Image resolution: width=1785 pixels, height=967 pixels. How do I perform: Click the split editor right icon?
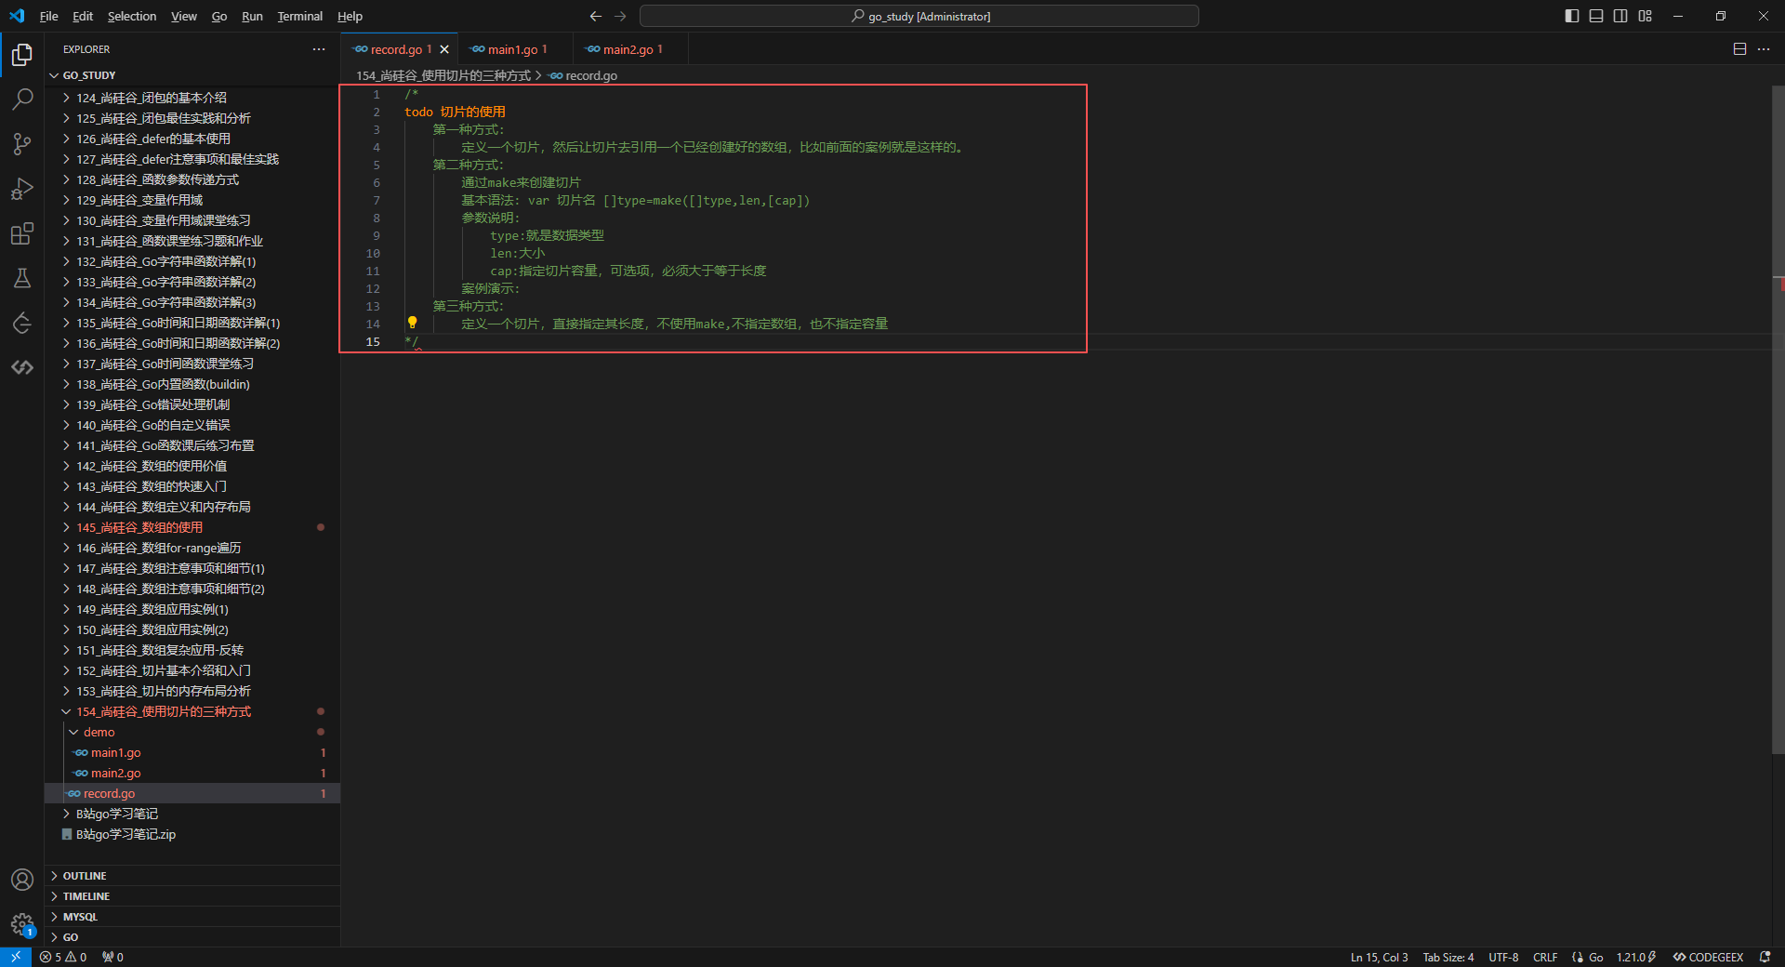(1739, 49)
